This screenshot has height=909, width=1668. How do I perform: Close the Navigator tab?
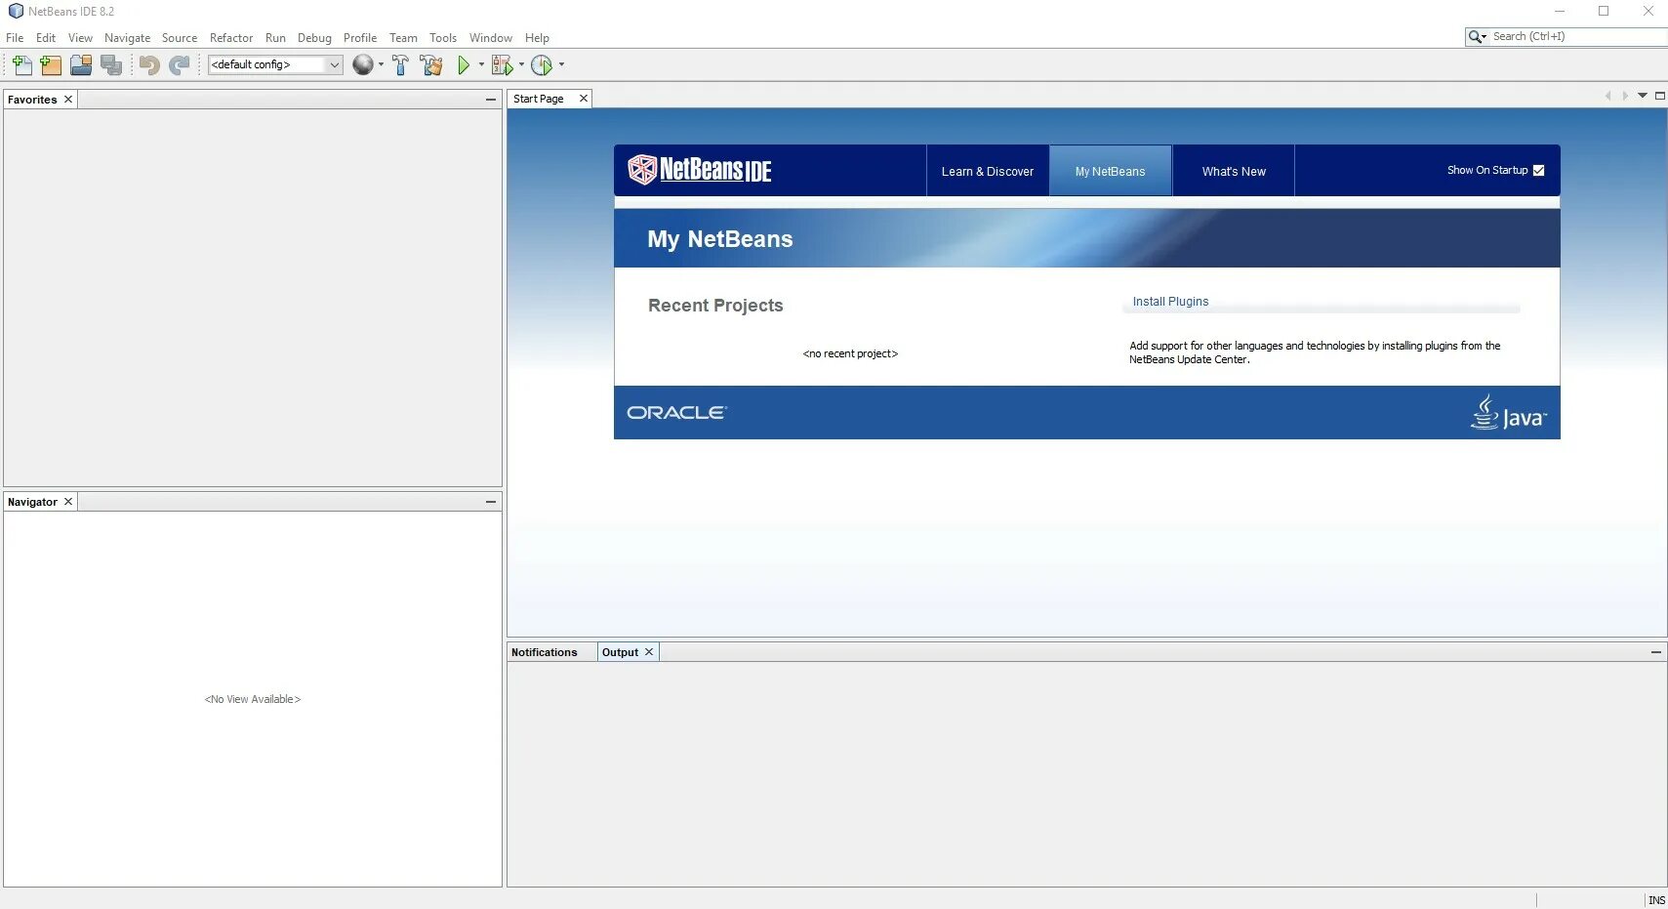tap(68, 502)
